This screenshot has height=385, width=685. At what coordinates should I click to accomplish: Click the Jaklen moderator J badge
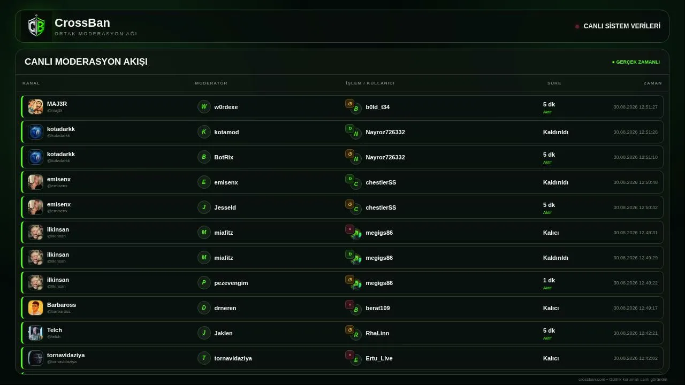(x=204, y=333)
